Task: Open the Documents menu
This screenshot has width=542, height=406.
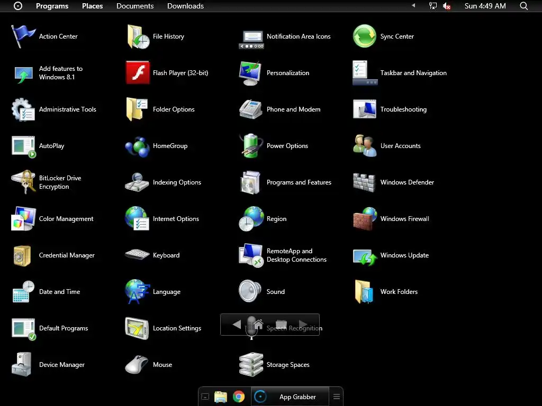Action: click(135, 6)
